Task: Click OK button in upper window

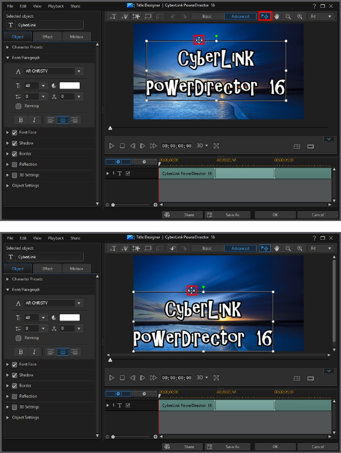Action: (x=275, y=215)
